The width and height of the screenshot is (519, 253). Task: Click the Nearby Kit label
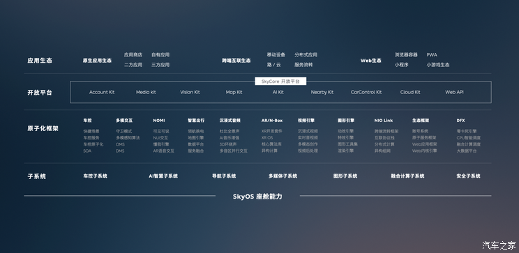pyautogui.click(x=322, y=92)
